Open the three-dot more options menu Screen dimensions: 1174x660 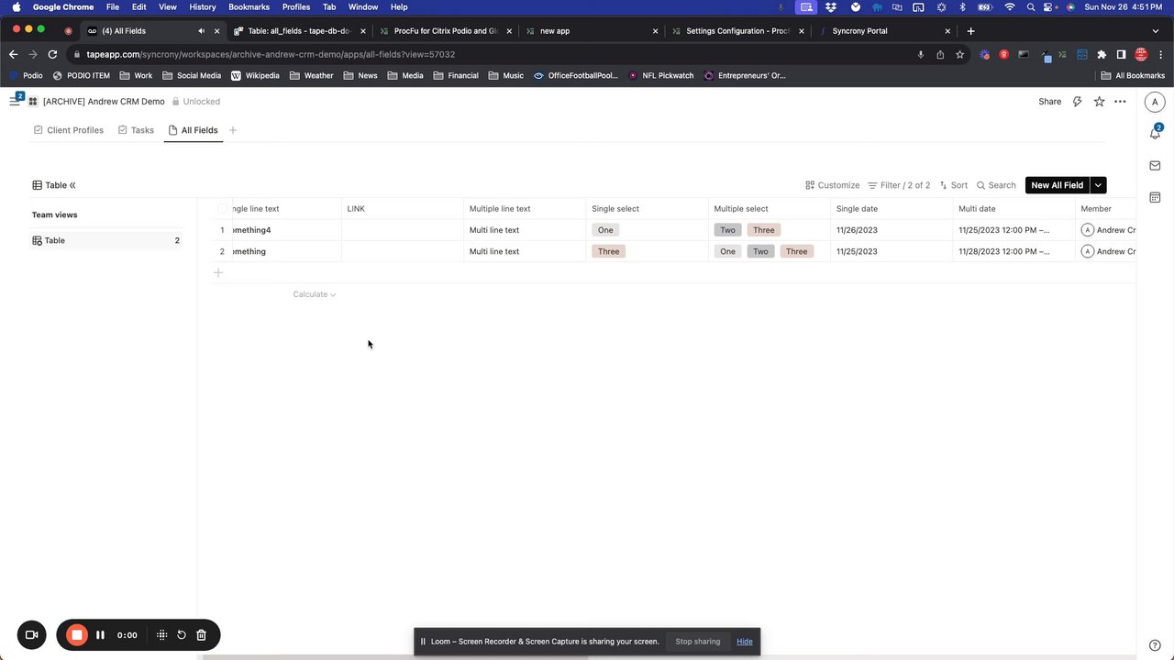pyautogui.click(x=1120, y=102)
